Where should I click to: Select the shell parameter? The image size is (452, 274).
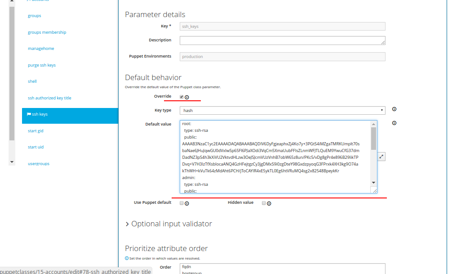[32, 81]
